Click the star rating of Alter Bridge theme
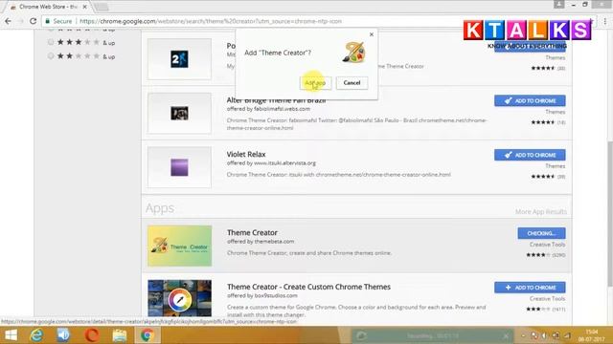The image size is (613, 344). click(x=543, y=122)
